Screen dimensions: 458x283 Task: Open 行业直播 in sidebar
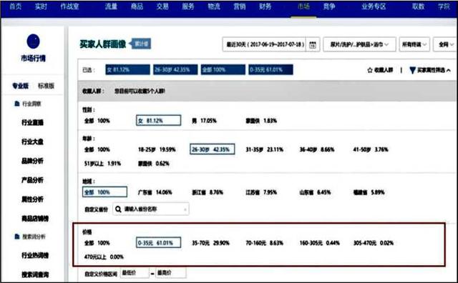[x=32, y=122]
